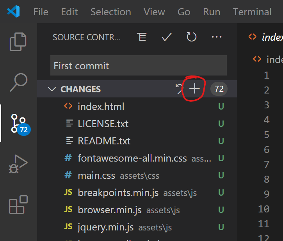Open the Terminal menu

pyautogui.click(x=252, y=12)
